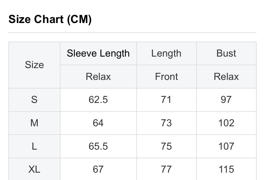Select the 73 length cell

pos(166,123)
